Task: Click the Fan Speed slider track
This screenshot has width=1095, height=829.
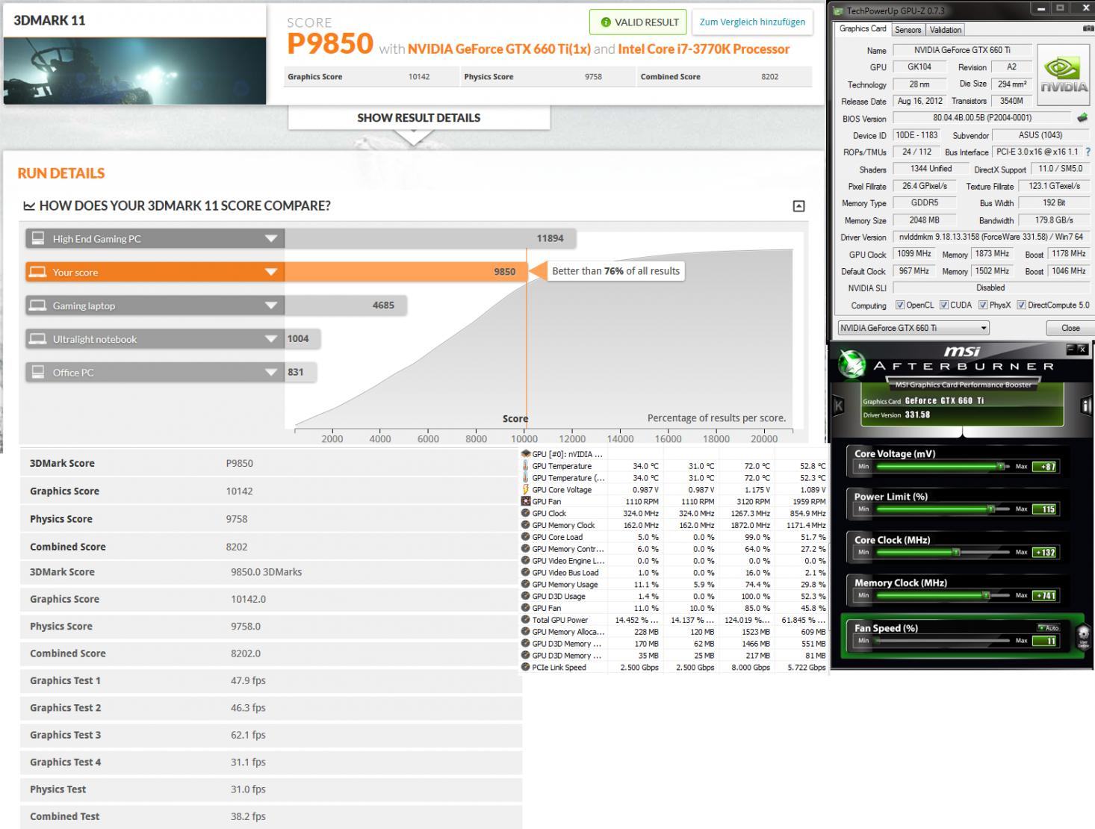Action: 943,641
